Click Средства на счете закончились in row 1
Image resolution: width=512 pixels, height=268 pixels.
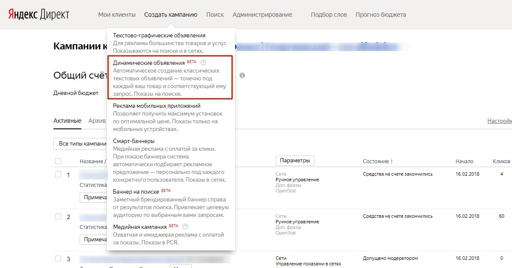tap(398, 174)
